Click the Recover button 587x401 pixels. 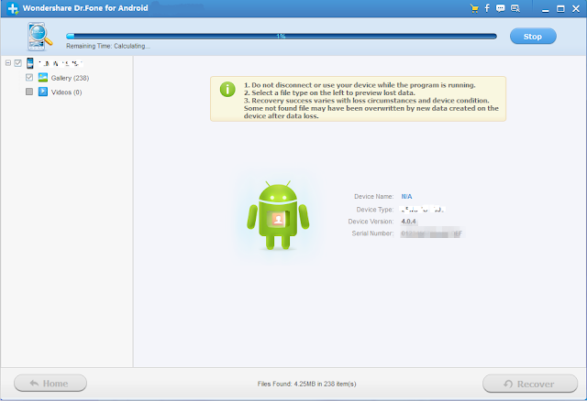coord(530,384)
